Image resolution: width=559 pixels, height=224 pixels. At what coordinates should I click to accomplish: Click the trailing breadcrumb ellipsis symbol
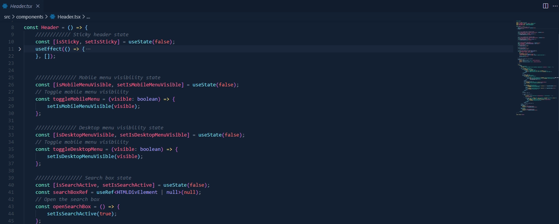pyautogui.click(x=88, y=17)
